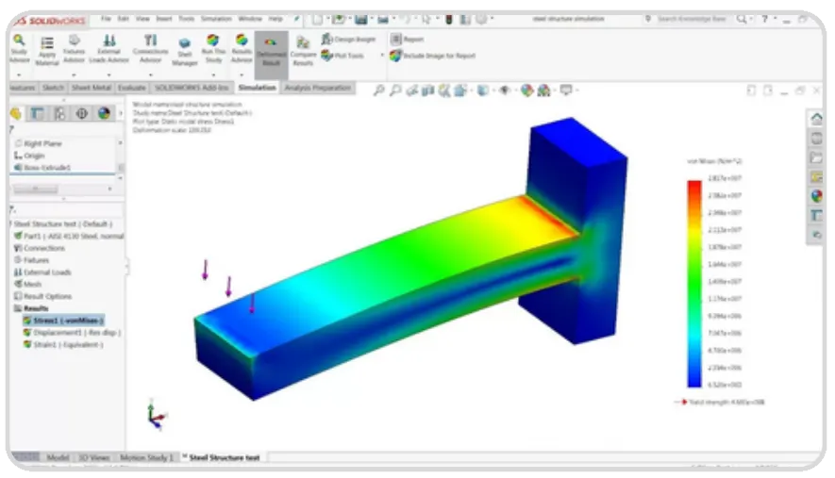Viewport: 835px width, 478px height.
Task: Click the Zoom to Fit icon
Action: 378,91
